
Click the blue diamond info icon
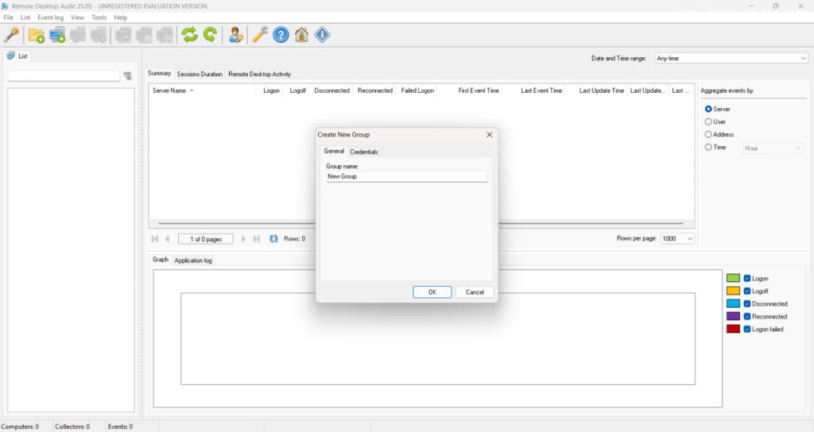(323, 35)
